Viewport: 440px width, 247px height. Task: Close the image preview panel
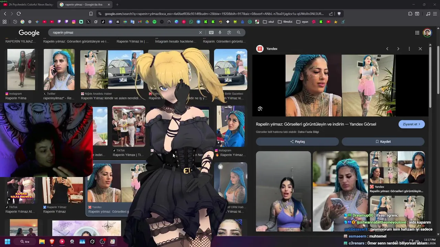tap(420, 49)
